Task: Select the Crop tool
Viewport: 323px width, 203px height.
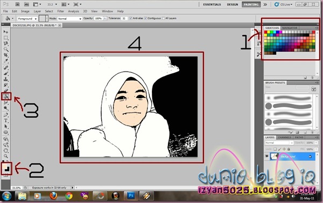Action: tap(6, 55)
